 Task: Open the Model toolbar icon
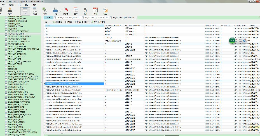pos(105,10)
